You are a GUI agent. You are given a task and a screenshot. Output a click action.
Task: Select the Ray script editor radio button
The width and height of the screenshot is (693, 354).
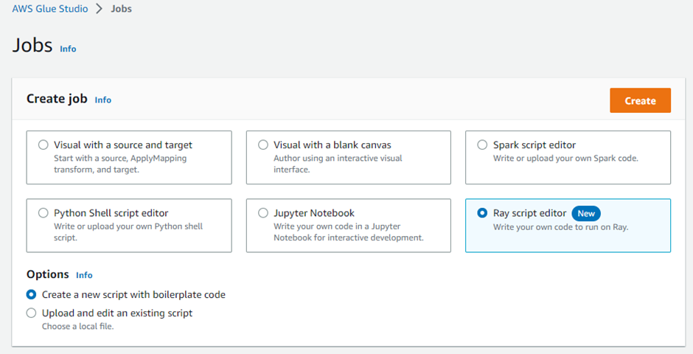482,213
